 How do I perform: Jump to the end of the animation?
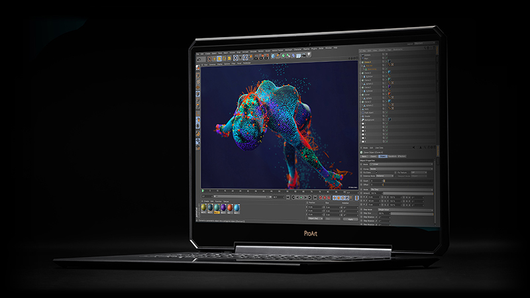pyautogui.click(x=315, y=197)
